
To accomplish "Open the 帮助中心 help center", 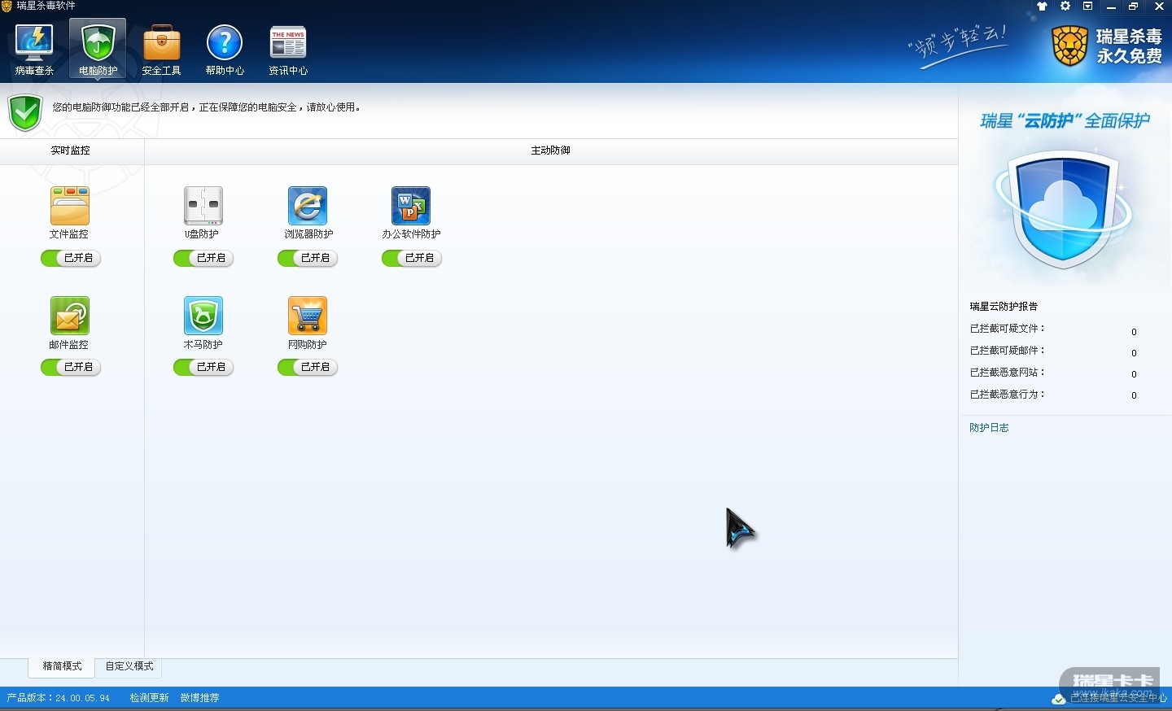I will [225, 50].
